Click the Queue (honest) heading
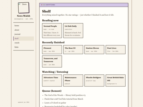The width and height of the screenshot is (143, 107). tap(52, 91)
